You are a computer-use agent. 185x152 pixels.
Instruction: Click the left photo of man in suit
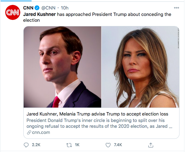62,67
